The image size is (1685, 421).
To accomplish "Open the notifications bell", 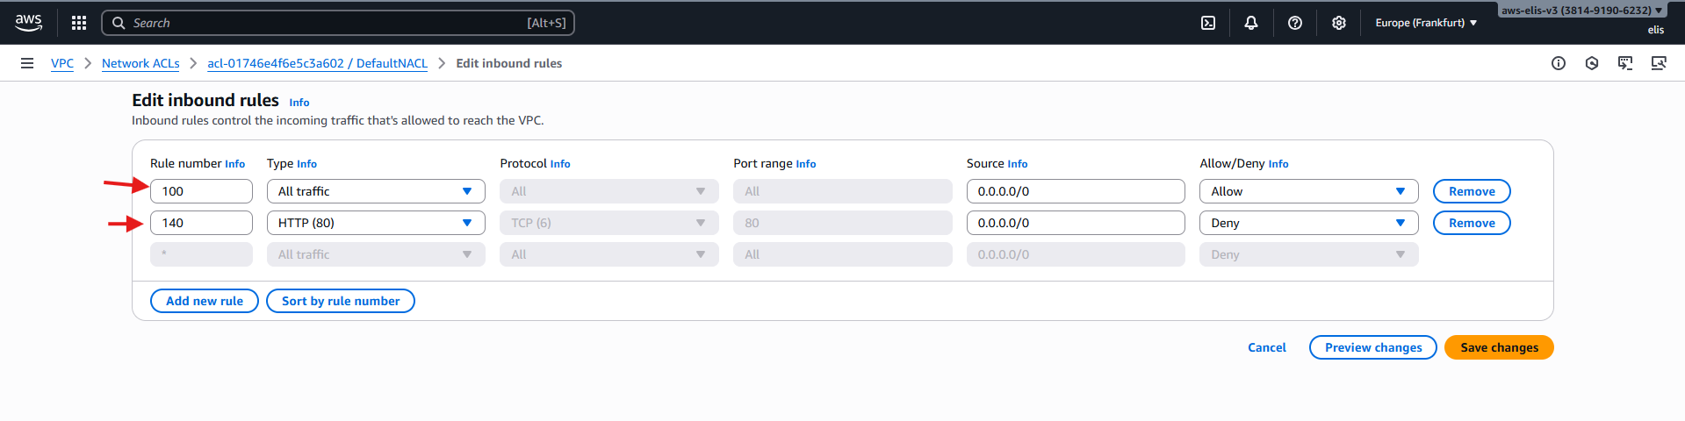I will click(x=1251, y=23).
